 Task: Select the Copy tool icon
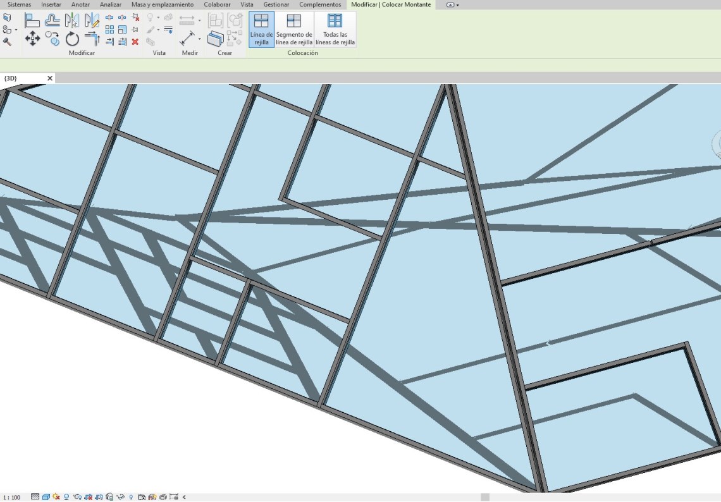(x=52, y=39)
